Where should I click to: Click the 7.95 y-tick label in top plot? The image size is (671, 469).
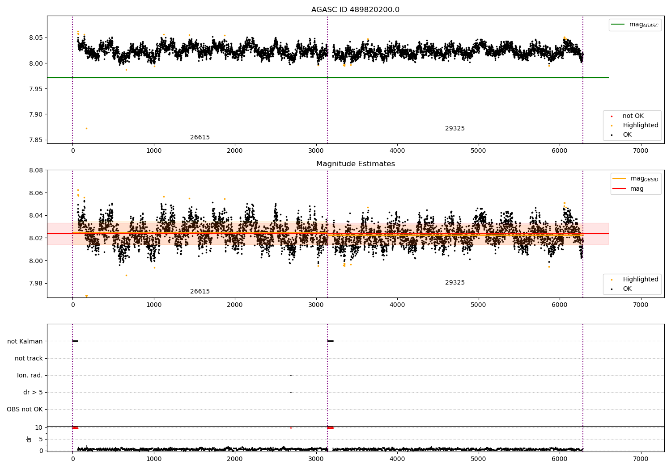click(37, 89)
